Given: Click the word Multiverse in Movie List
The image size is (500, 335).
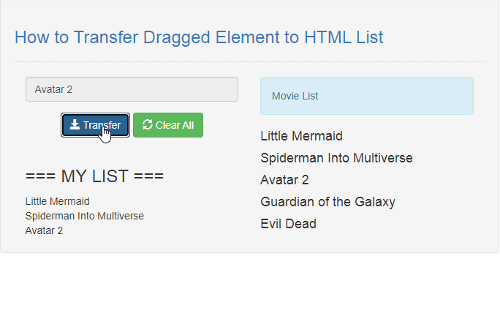Looking at the screenshot, I should [383, 158].
